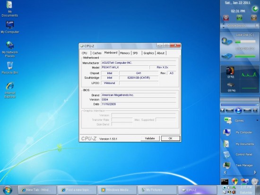
Task: Open Task Manager from sidebar launcher
Action: pyautogui.click(x=238, y=165)
